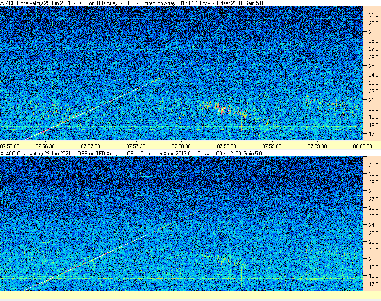Click 21.0 on the RCP frequency axis
This screenshot has width=381, height=301.
point(374,100)
